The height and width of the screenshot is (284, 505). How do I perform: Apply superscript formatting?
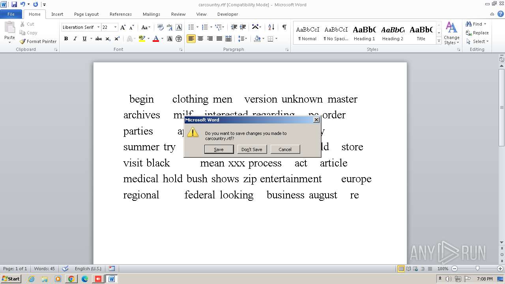[117, 39]
